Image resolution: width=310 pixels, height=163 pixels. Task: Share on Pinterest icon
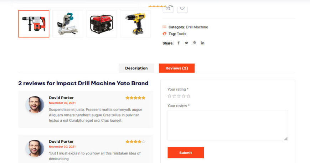(x=195, y=43)
